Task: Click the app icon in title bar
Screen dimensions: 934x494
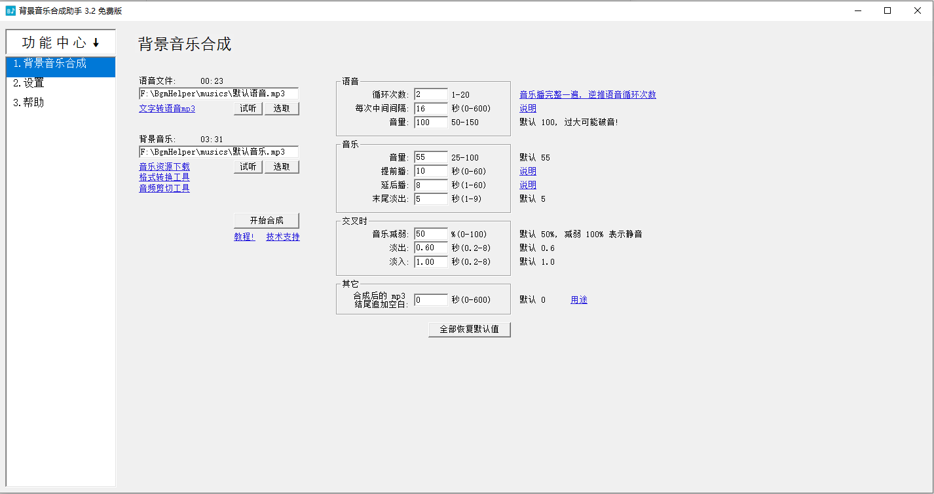Action: coord(10,10)
